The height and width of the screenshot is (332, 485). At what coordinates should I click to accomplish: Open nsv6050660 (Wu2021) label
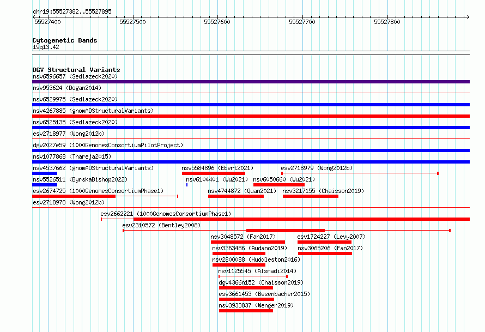[284, 179]
